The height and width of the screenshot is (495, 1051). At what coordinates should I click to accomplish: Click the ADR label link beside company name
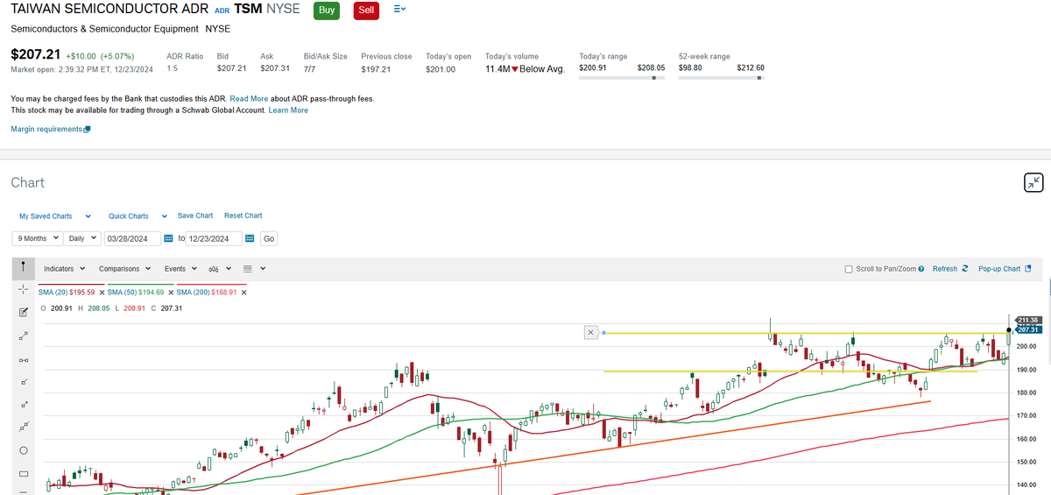point(222,11)
